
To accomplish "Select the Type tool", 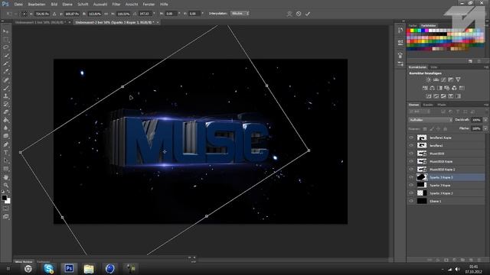I will click(x=6, y=153).
